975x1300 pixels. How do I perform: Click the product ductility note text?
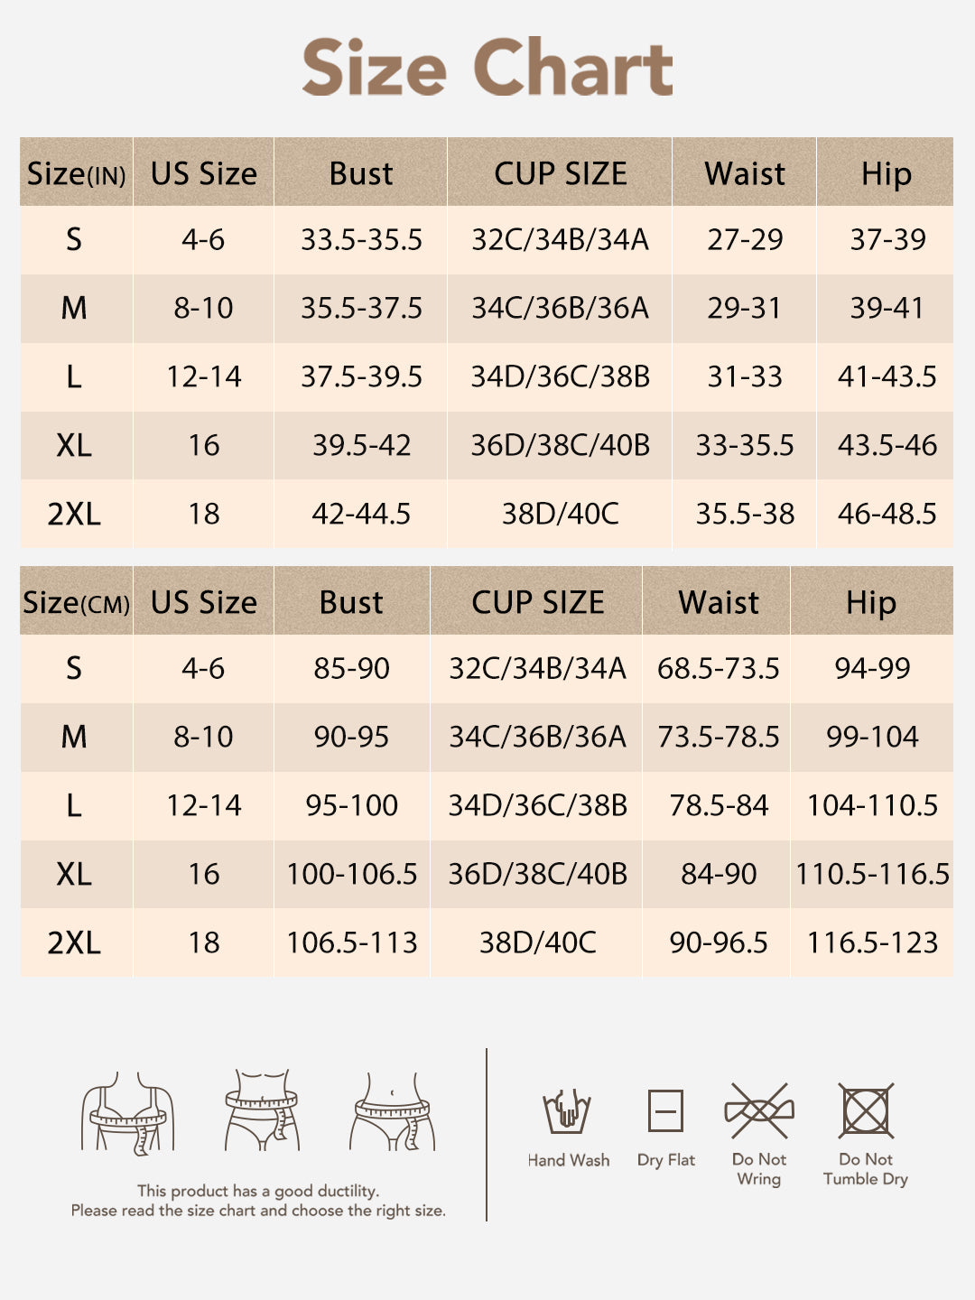pos(258,1201)
